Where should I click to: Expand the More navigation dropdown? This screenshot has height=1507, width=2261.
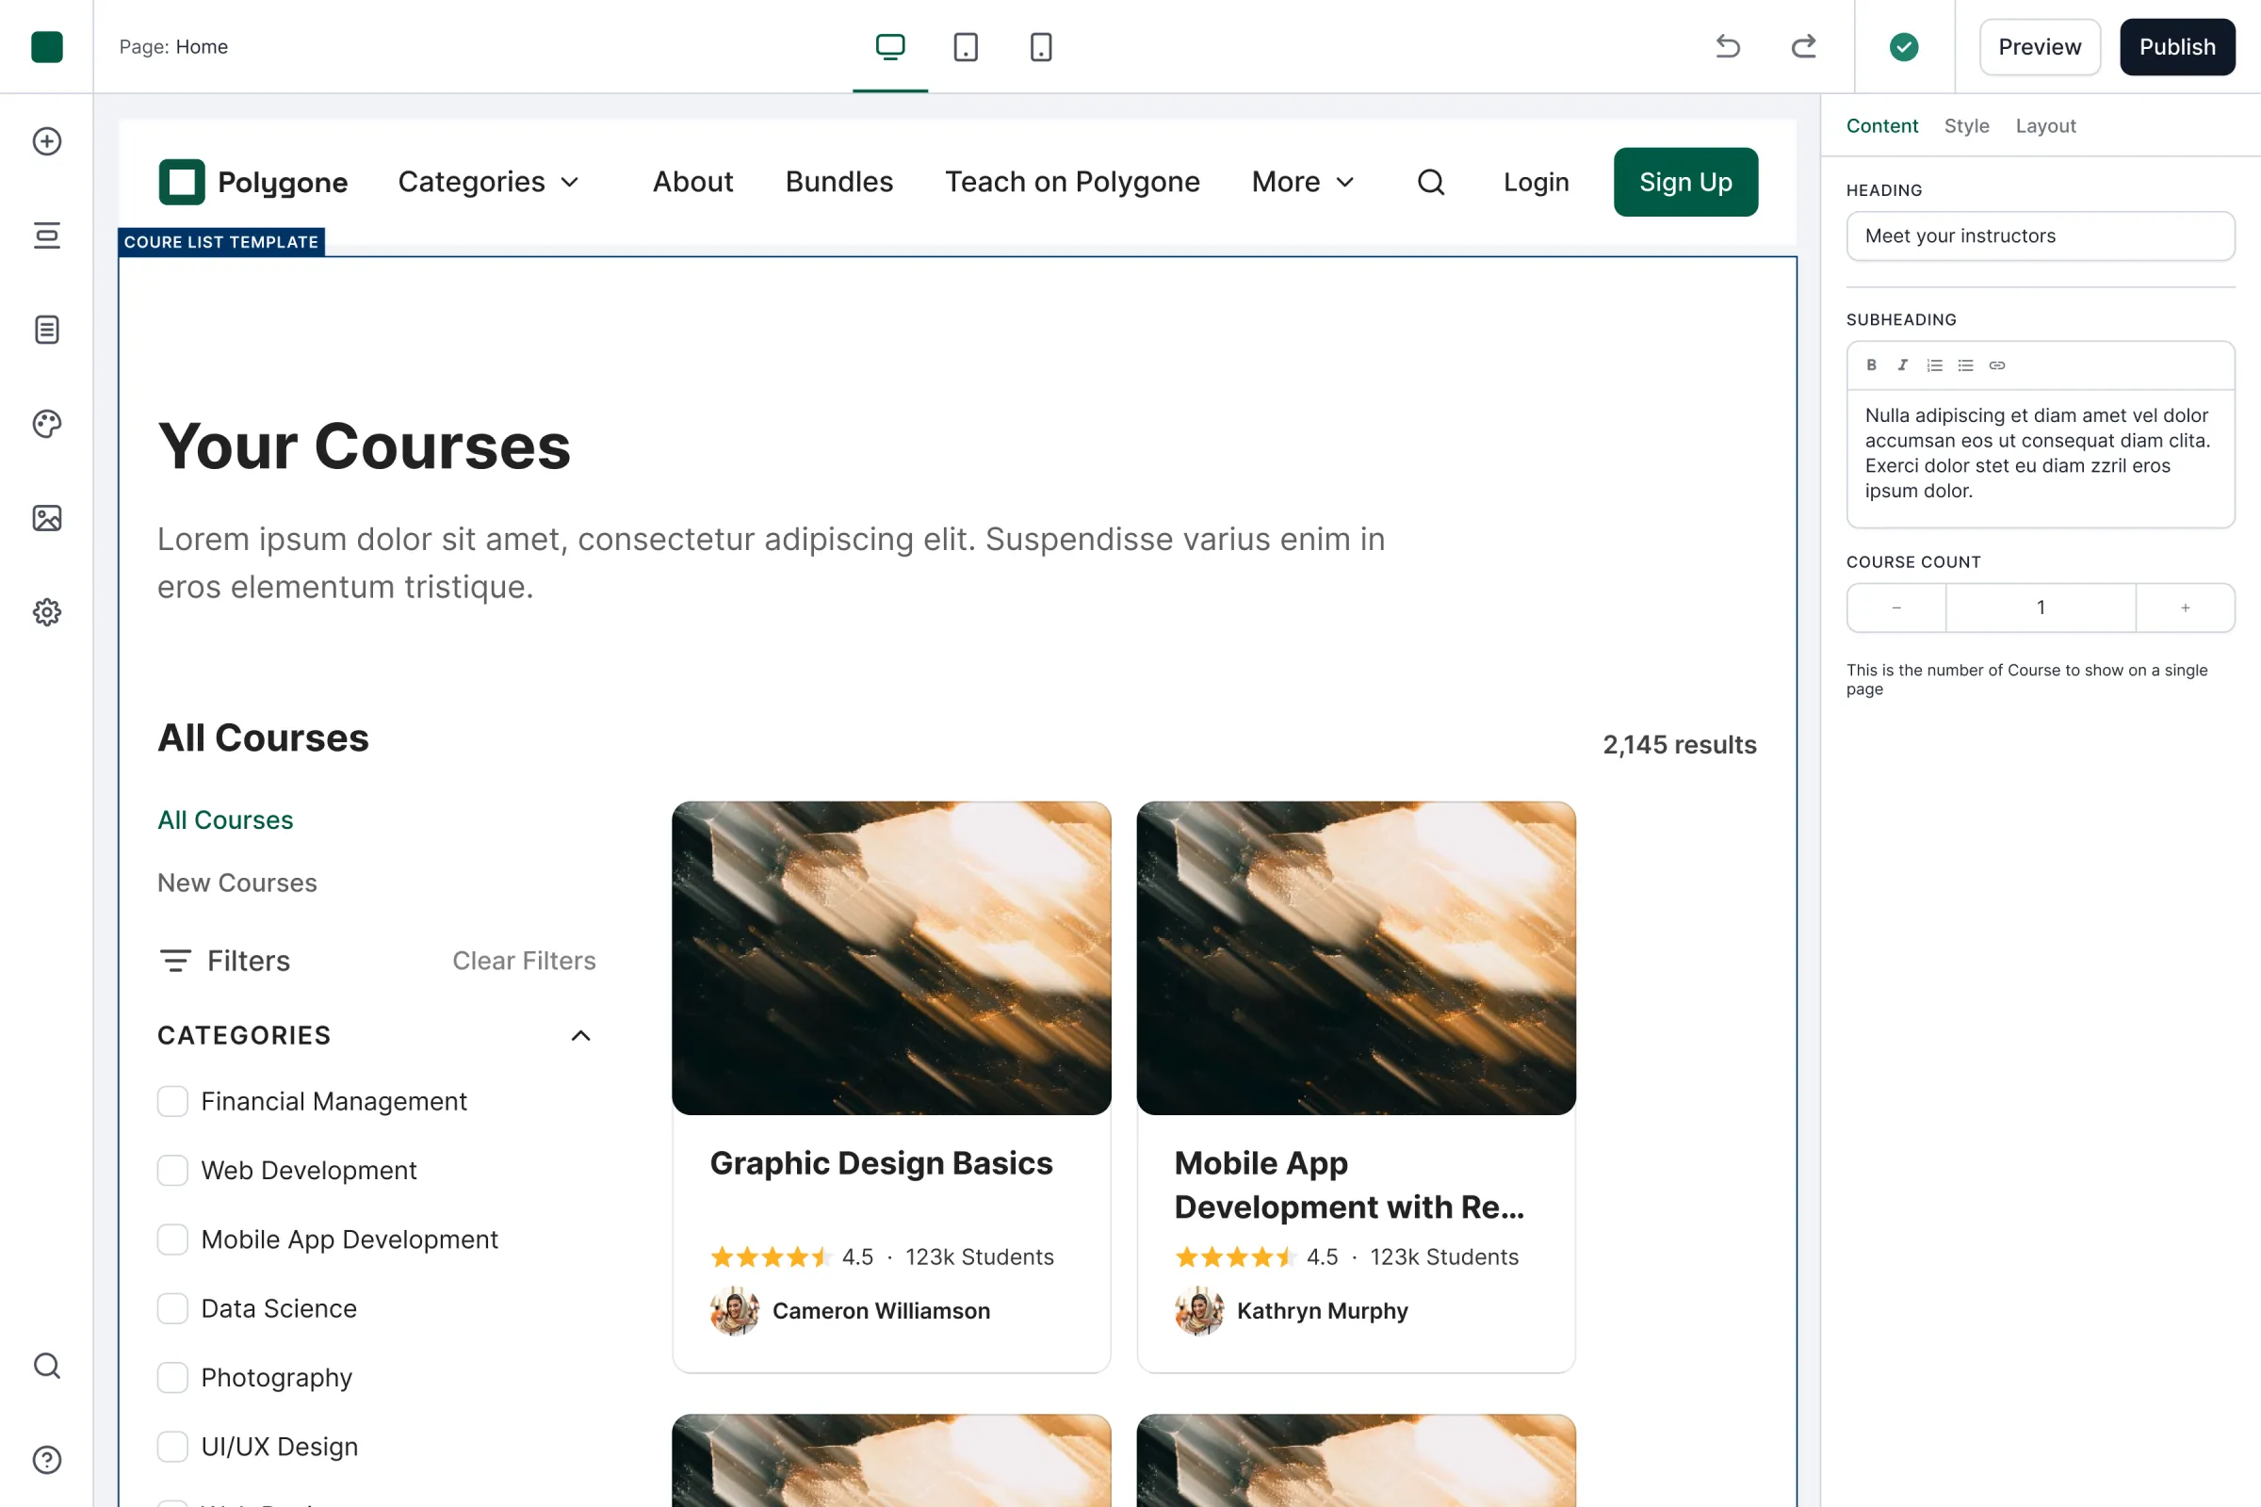(1304, 182)
